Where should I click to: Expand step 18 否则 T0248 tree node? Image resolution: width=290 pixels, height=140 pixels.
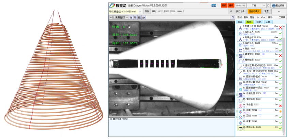(x=237, y=117)
